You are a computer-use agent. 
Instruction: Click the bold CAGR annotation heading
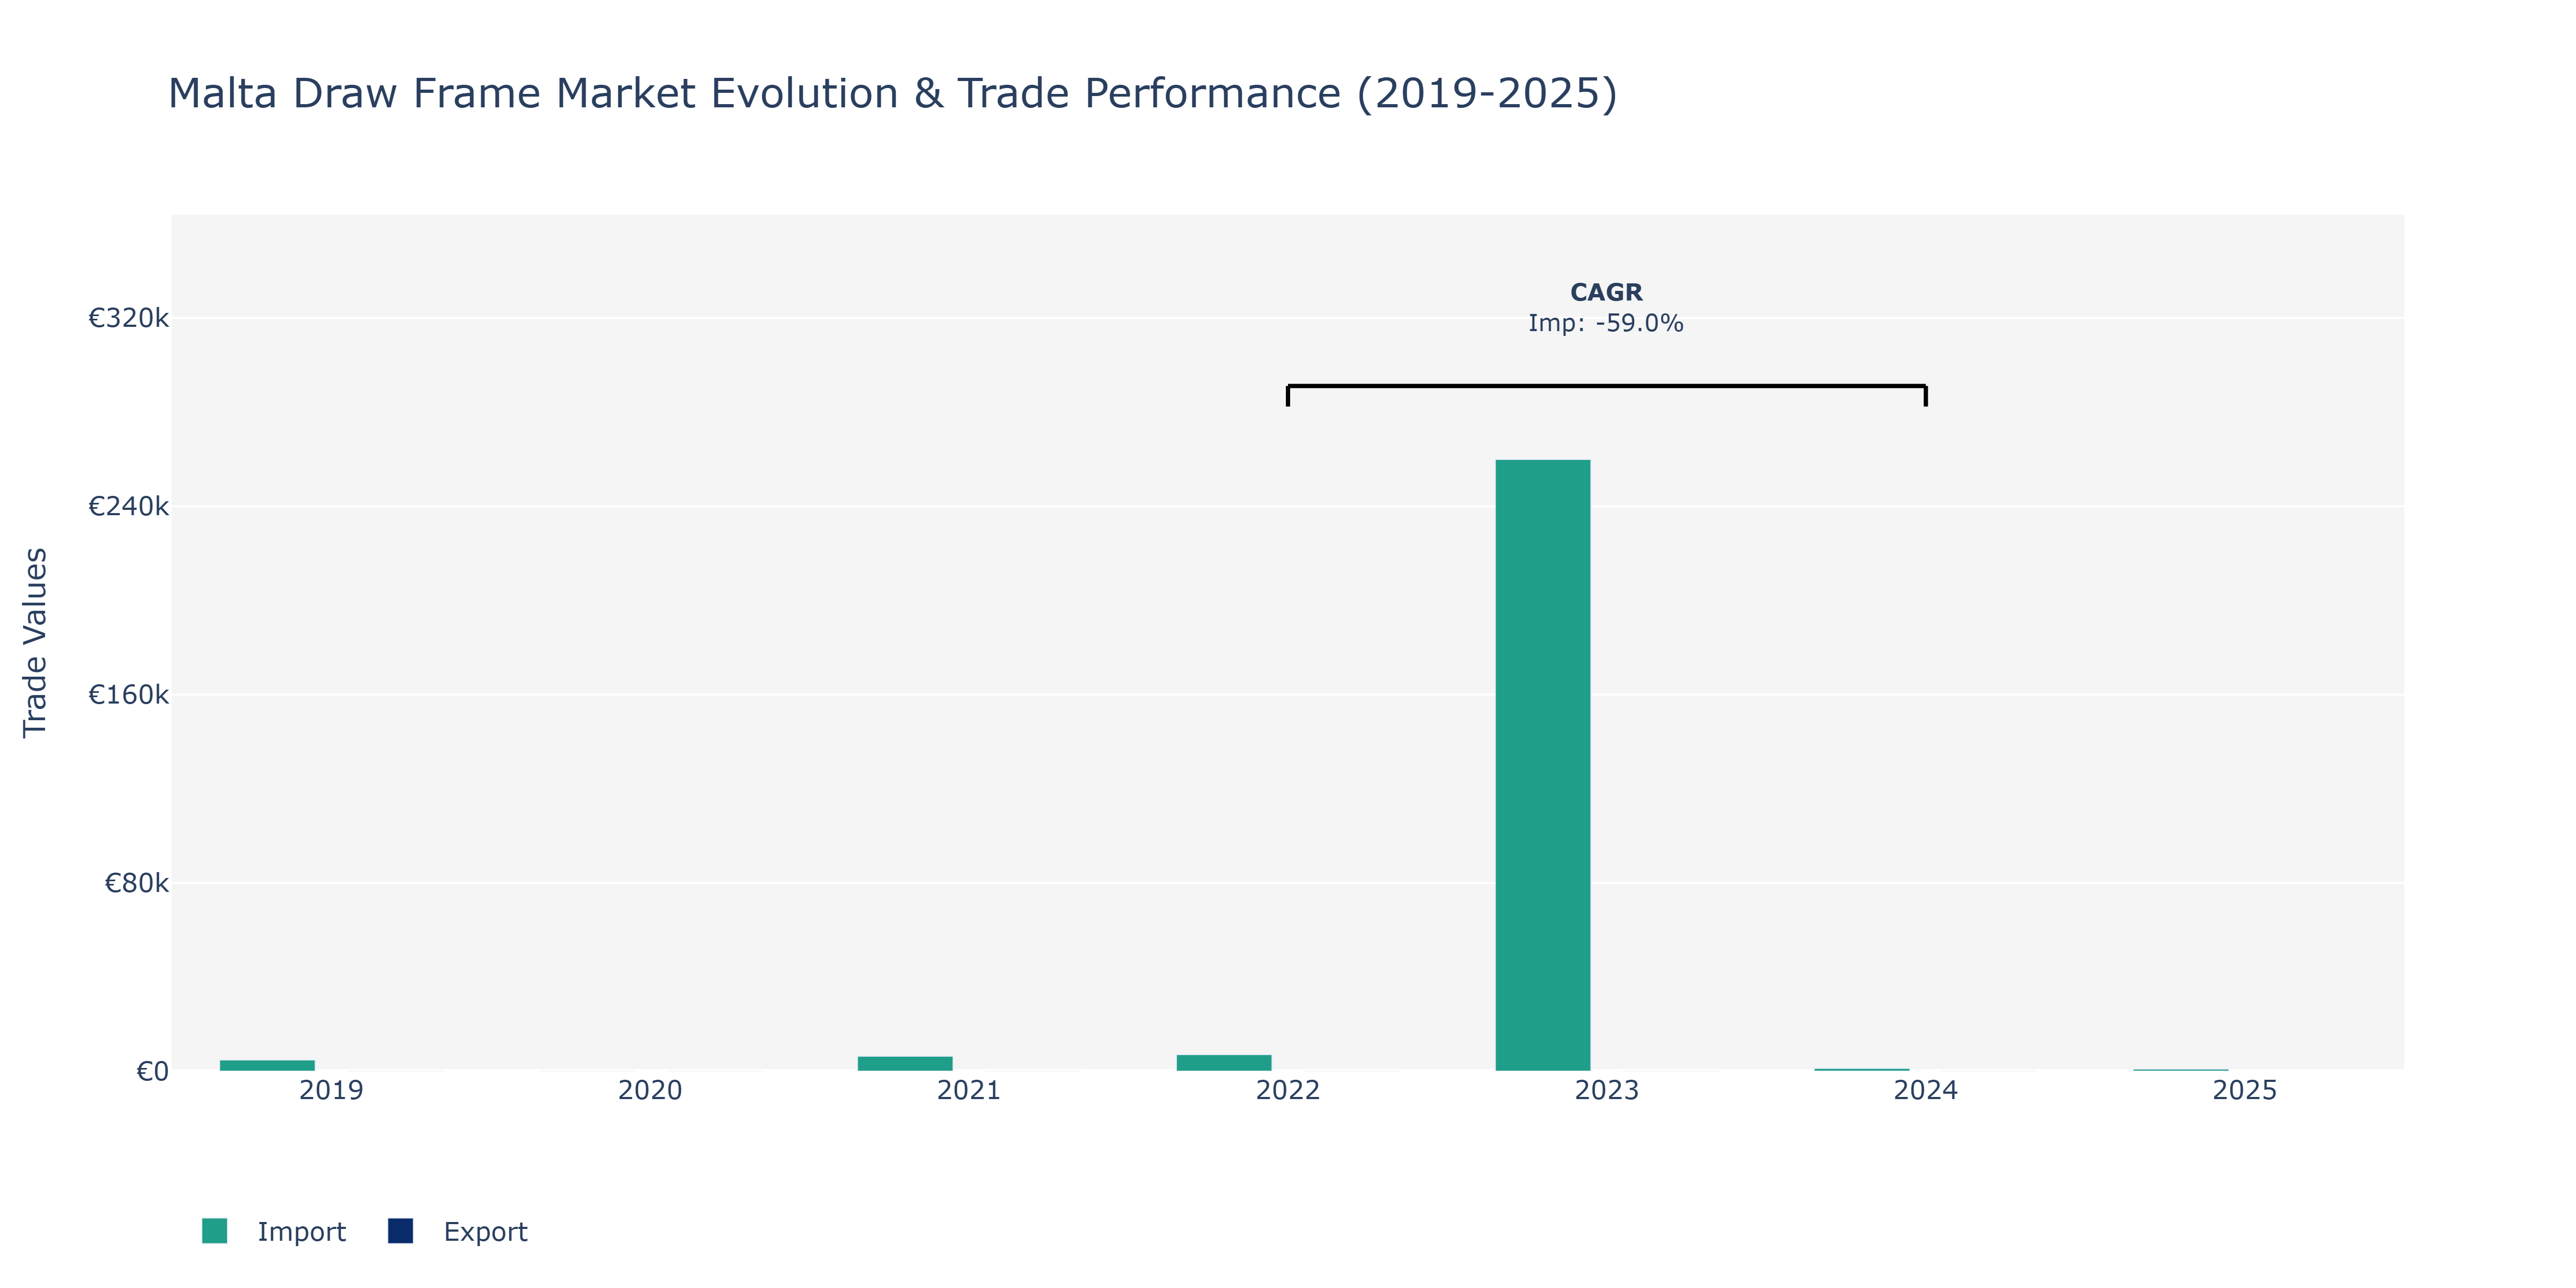(1606, 292)
